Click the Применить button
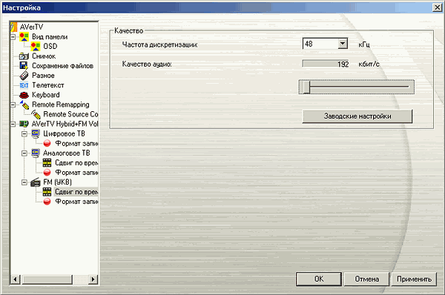The image size is (445, 295). point(414,279)
